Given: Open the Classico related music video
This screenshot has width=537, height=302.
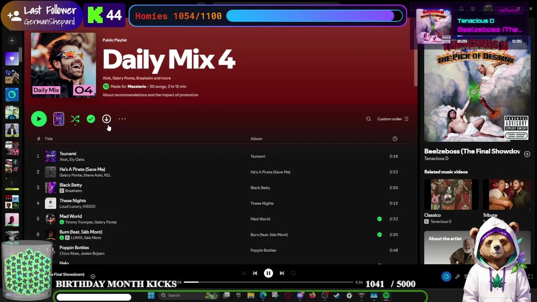Looking at the screenshot, I should pos(451,194).
